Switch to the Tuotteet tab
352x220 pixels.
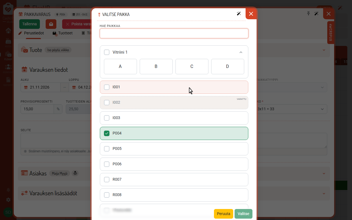tap(62, 33)
